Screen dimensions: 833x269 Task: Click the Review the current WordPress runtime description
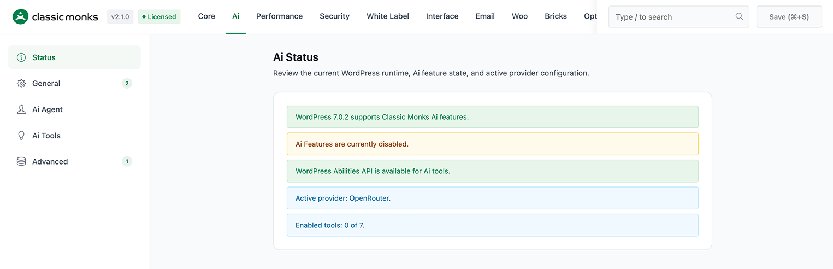point(431,73)
